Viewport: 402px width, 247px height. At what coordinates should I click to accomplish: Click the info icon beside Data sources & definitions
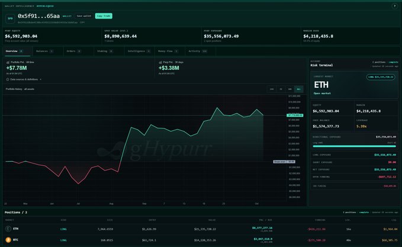tap(8, 79)
